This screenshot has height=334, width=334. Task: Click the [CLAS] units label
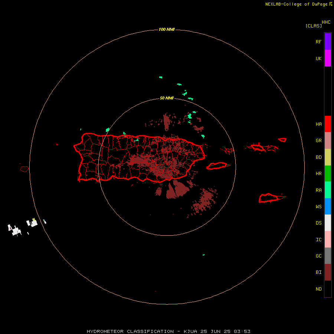pos(314,26)
